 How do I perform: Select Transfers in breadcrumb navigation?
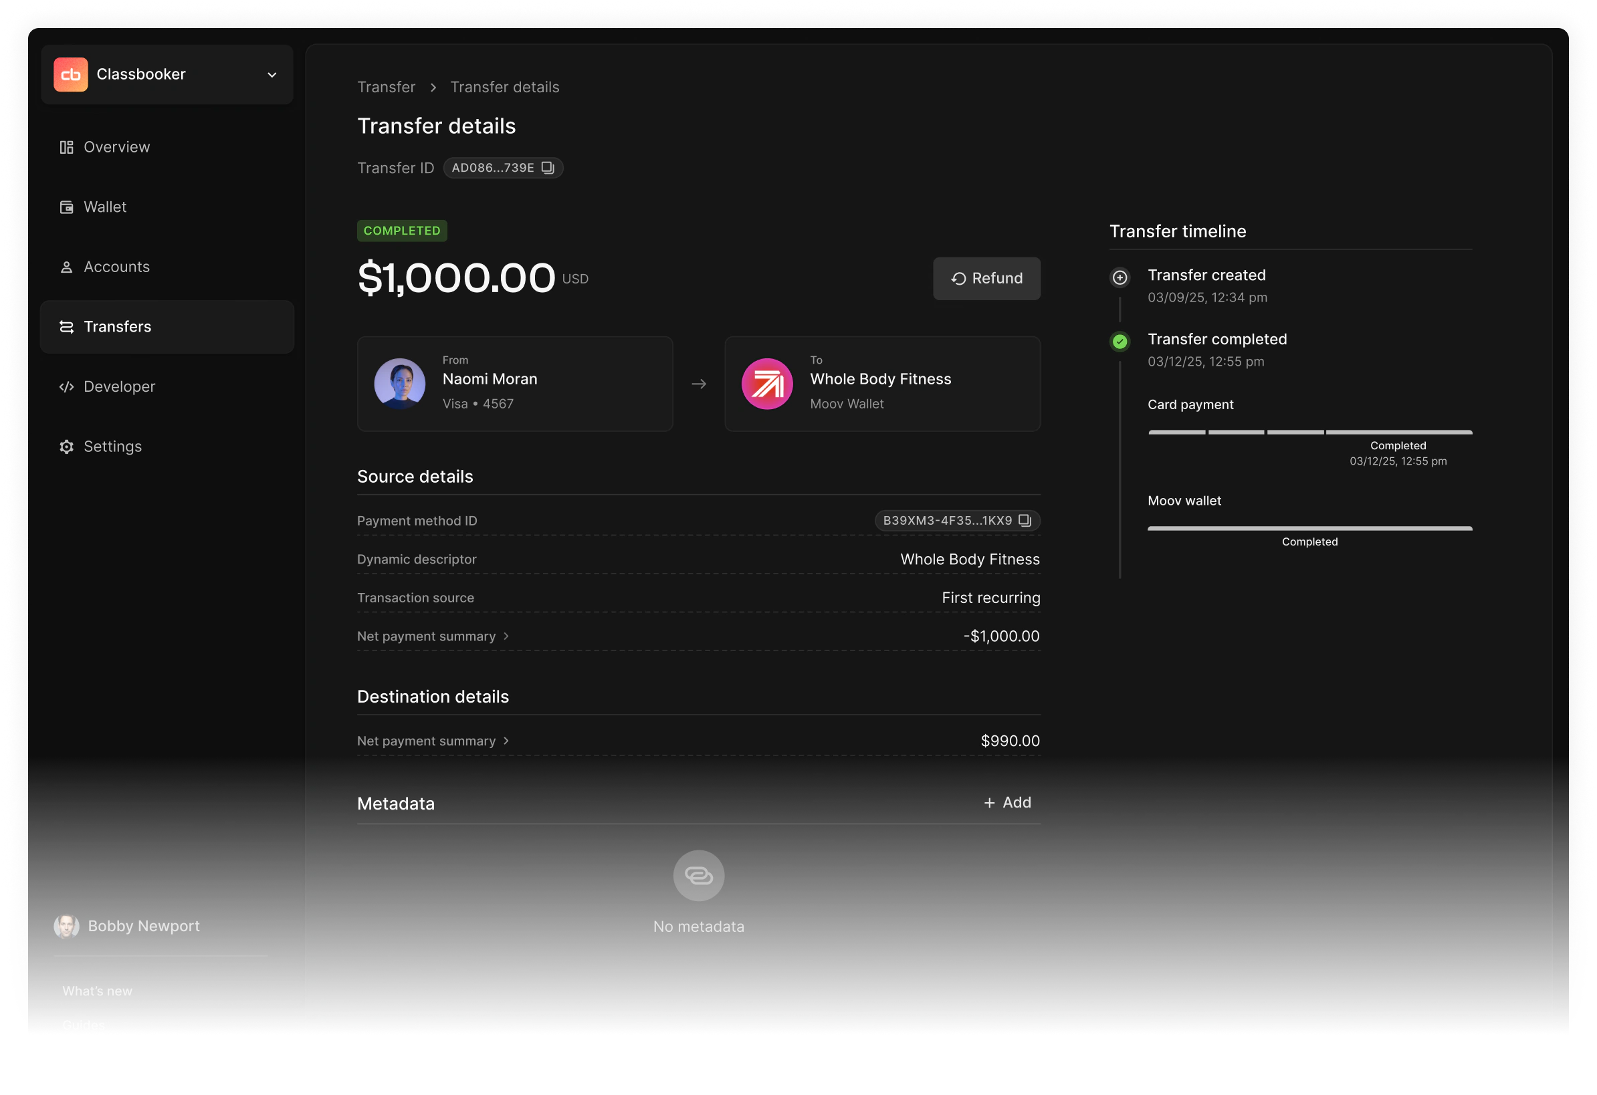pyautogui.click(x=386, y=86)
